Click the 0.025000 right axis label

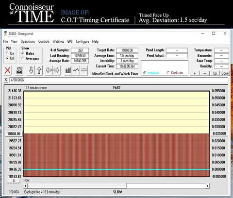pos(219,133)
